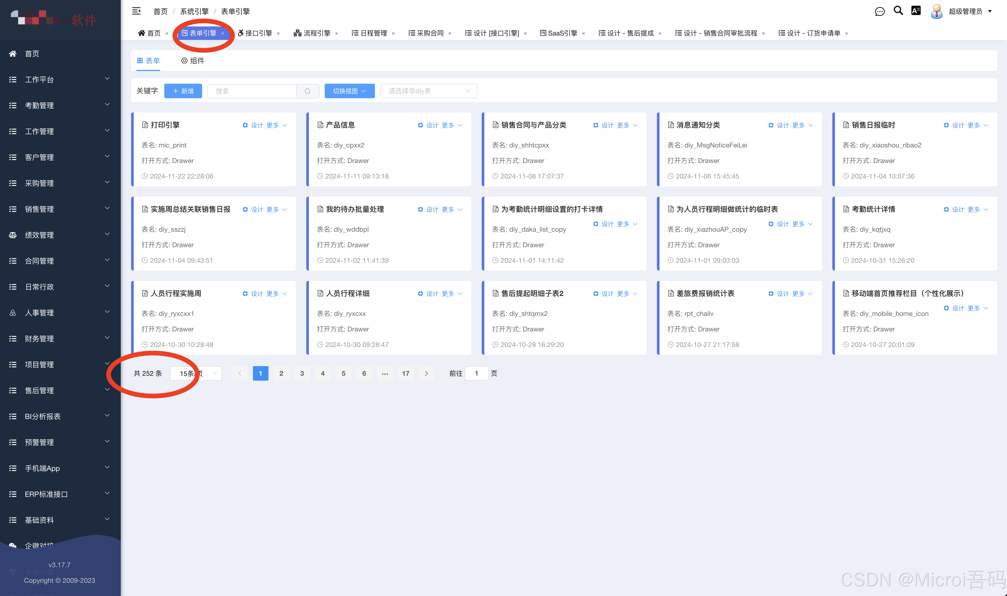The image size is (1007, 596).
Task: Go to page 2 in pagination
Action: (x=281, y=373)
